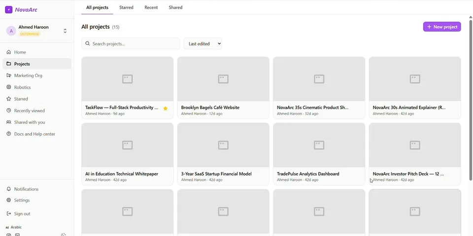
Task: Click the purple 'New project' button
Action: point(442,27)
